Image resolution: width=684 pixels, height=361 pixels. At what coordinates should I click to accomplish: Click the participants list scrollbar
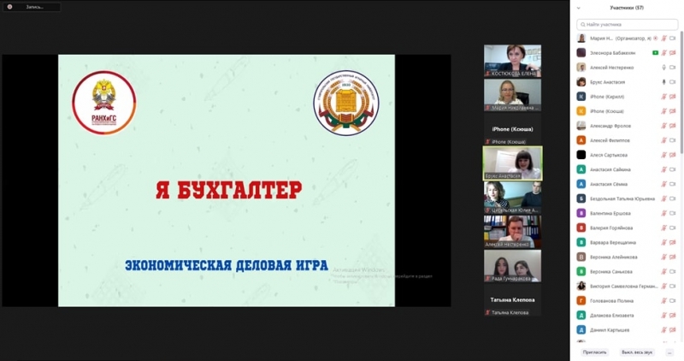(681, 92)
